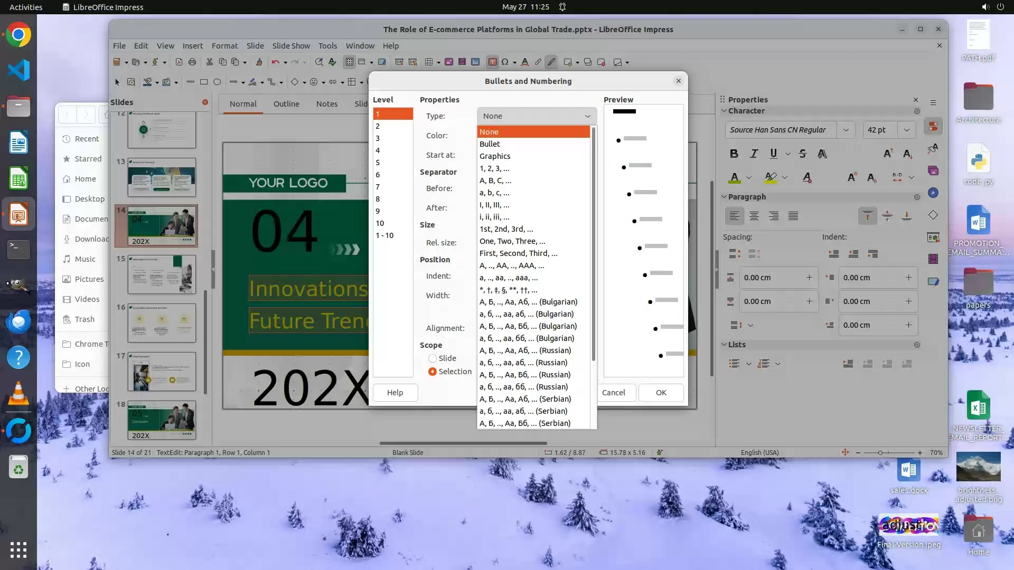Click the Undo icon in toolbar
This screenshot has height=570, width=1014.
point(275,62)
